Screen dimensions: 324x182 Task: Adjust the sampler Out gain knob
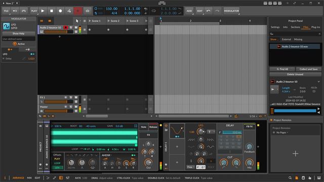[148, 162]
